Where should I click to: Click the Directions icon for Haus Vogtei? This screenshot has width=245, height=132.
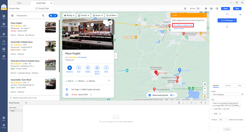pos(70,68)
